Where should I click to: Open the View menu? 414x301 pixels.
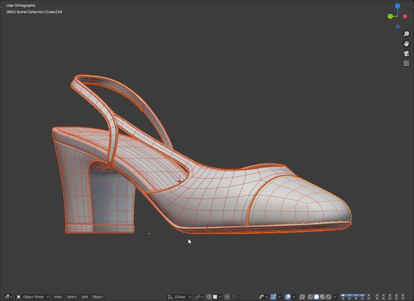(58, 297)
